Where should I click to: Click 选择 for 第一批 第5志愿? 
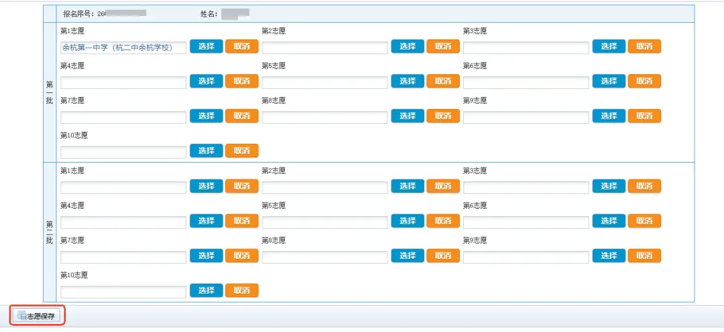pyautogui.click(x=408, y=81)
